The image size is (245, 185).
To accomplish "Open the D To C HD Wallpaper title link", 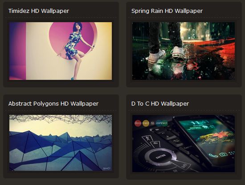I will (160, 104).
